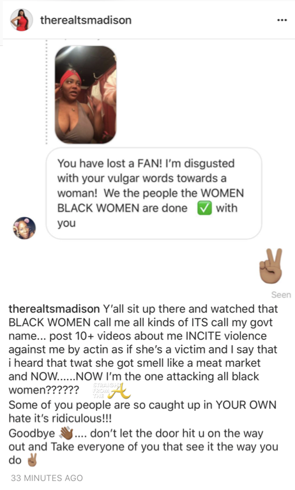This screenshot has height=490, width=295.
Task: Click the 33 MINUTES AGO timestamp
Action: point(47,478)
